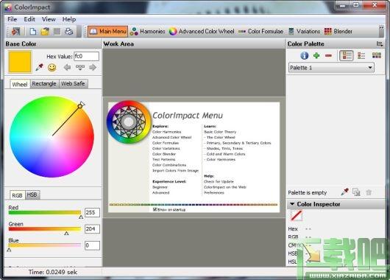Open the Color Blender link
The width and height of the screenshot is (390, 280).
point(164,154)
